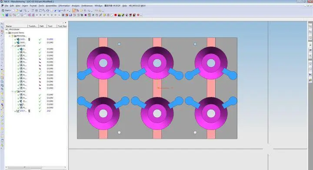Click the orange highlighted selection icon in toolbar
The width and height of the screenshot is (313, 170).
click(74, 10)
